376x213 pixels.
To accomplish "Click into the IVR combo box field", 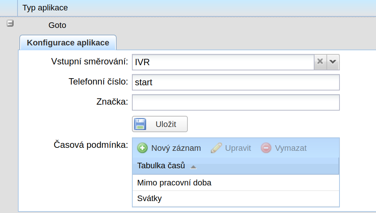I will (x=223, y=62).
